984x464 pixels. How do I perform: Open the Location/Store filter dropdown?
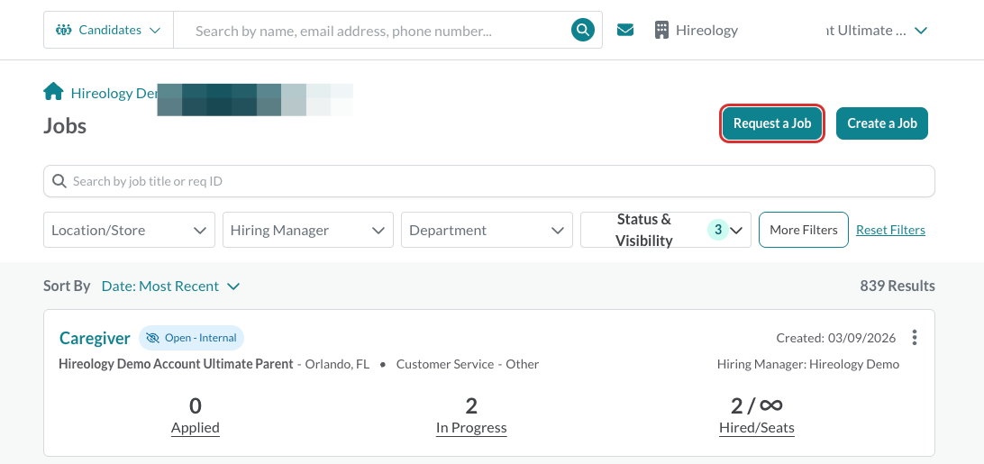129,230
